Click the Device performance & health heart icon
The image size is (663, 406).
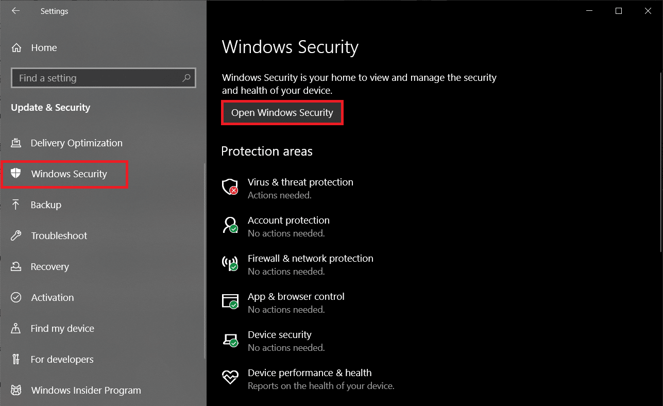pyautogui.click(x=230, y=377)
